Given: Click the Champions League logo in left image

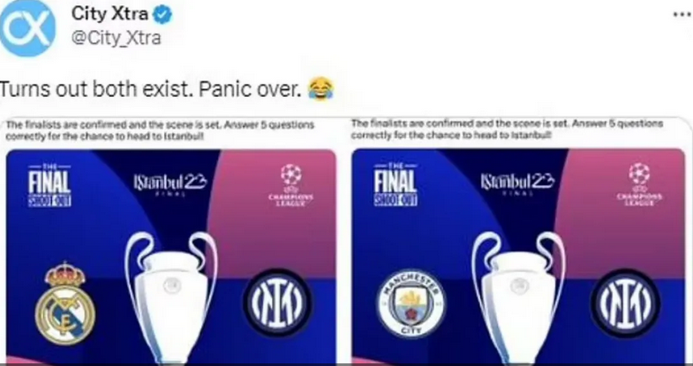Looking at the screenshot, I should [x=290, y=185].
